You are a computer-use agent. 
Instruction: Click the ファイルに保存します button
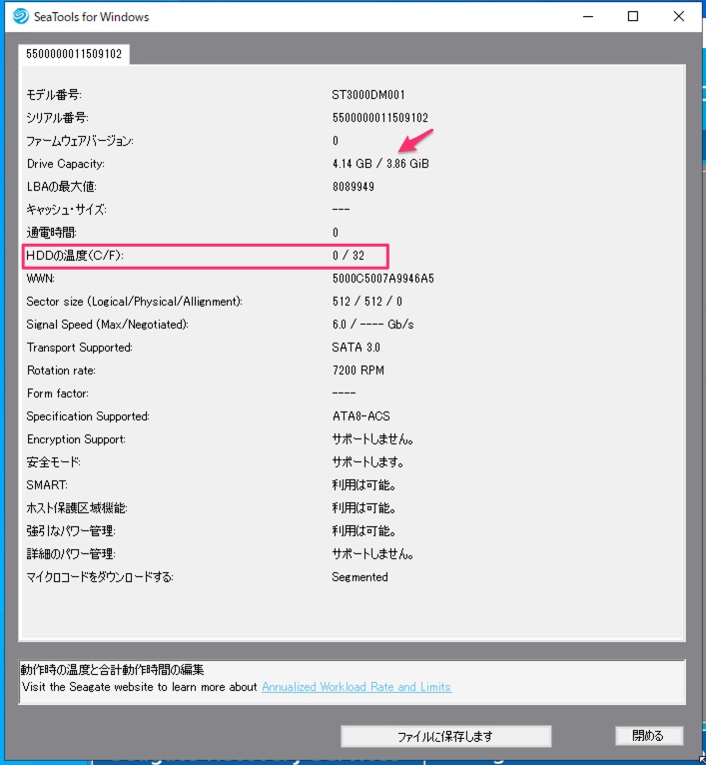click(445, 736)
